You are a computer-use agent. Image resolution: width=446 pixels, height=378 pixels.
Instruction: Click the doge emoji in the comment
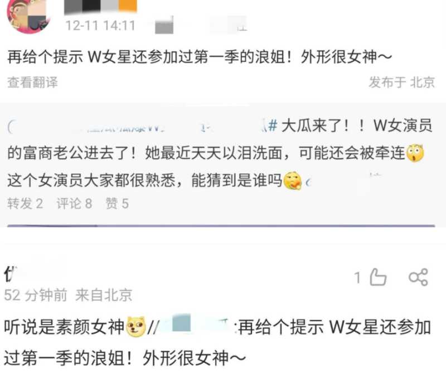coord(135,327)
